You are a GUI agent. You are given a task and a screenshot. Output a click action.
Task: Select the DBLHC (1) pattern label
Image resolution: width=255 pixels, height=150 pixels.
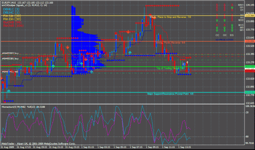[11, 13]
